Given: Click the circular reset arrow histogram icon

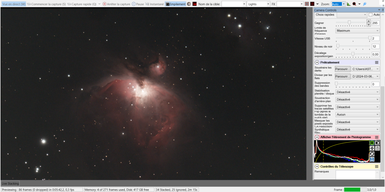Looking at the screenshot, I should (372, 154).
